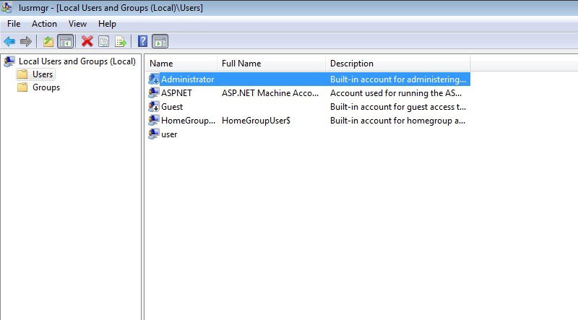Open the Help question mark icon

coord(142,41)
